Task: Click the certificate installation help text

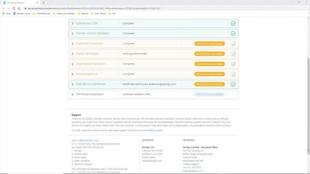Action: coord(136,94)
